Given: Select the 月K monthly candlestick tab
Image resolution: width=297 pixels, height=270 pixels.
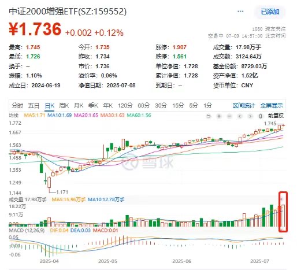Looking at the screenshot, I should coord(79,106).
